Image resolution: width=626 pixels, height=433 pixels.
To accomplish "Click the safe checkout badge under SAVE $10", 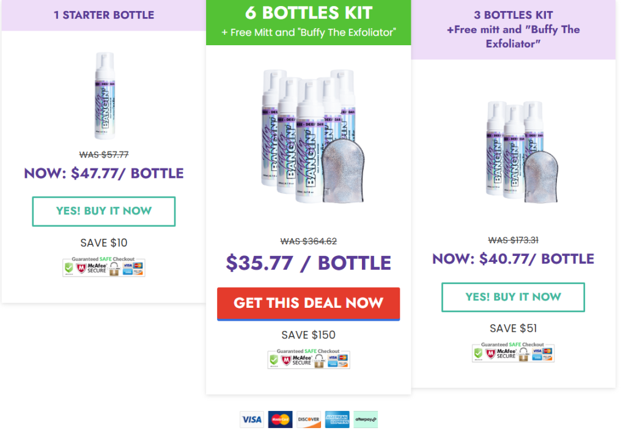I will coord(104,267).
